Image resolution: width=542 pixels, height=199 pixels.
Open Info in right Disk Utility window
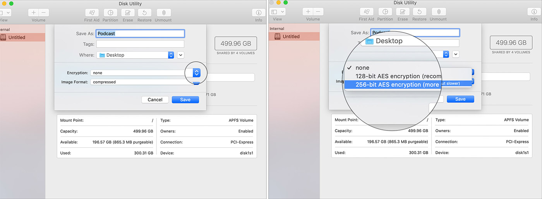[534, 12]
